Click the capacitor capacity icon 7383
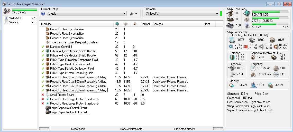 click(253, 57)
